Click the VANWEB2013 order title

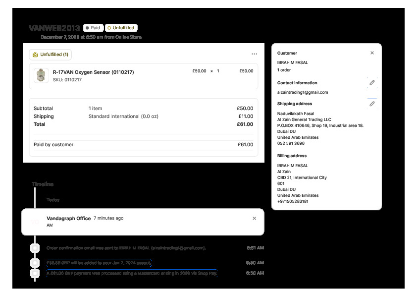coord(54,28)
